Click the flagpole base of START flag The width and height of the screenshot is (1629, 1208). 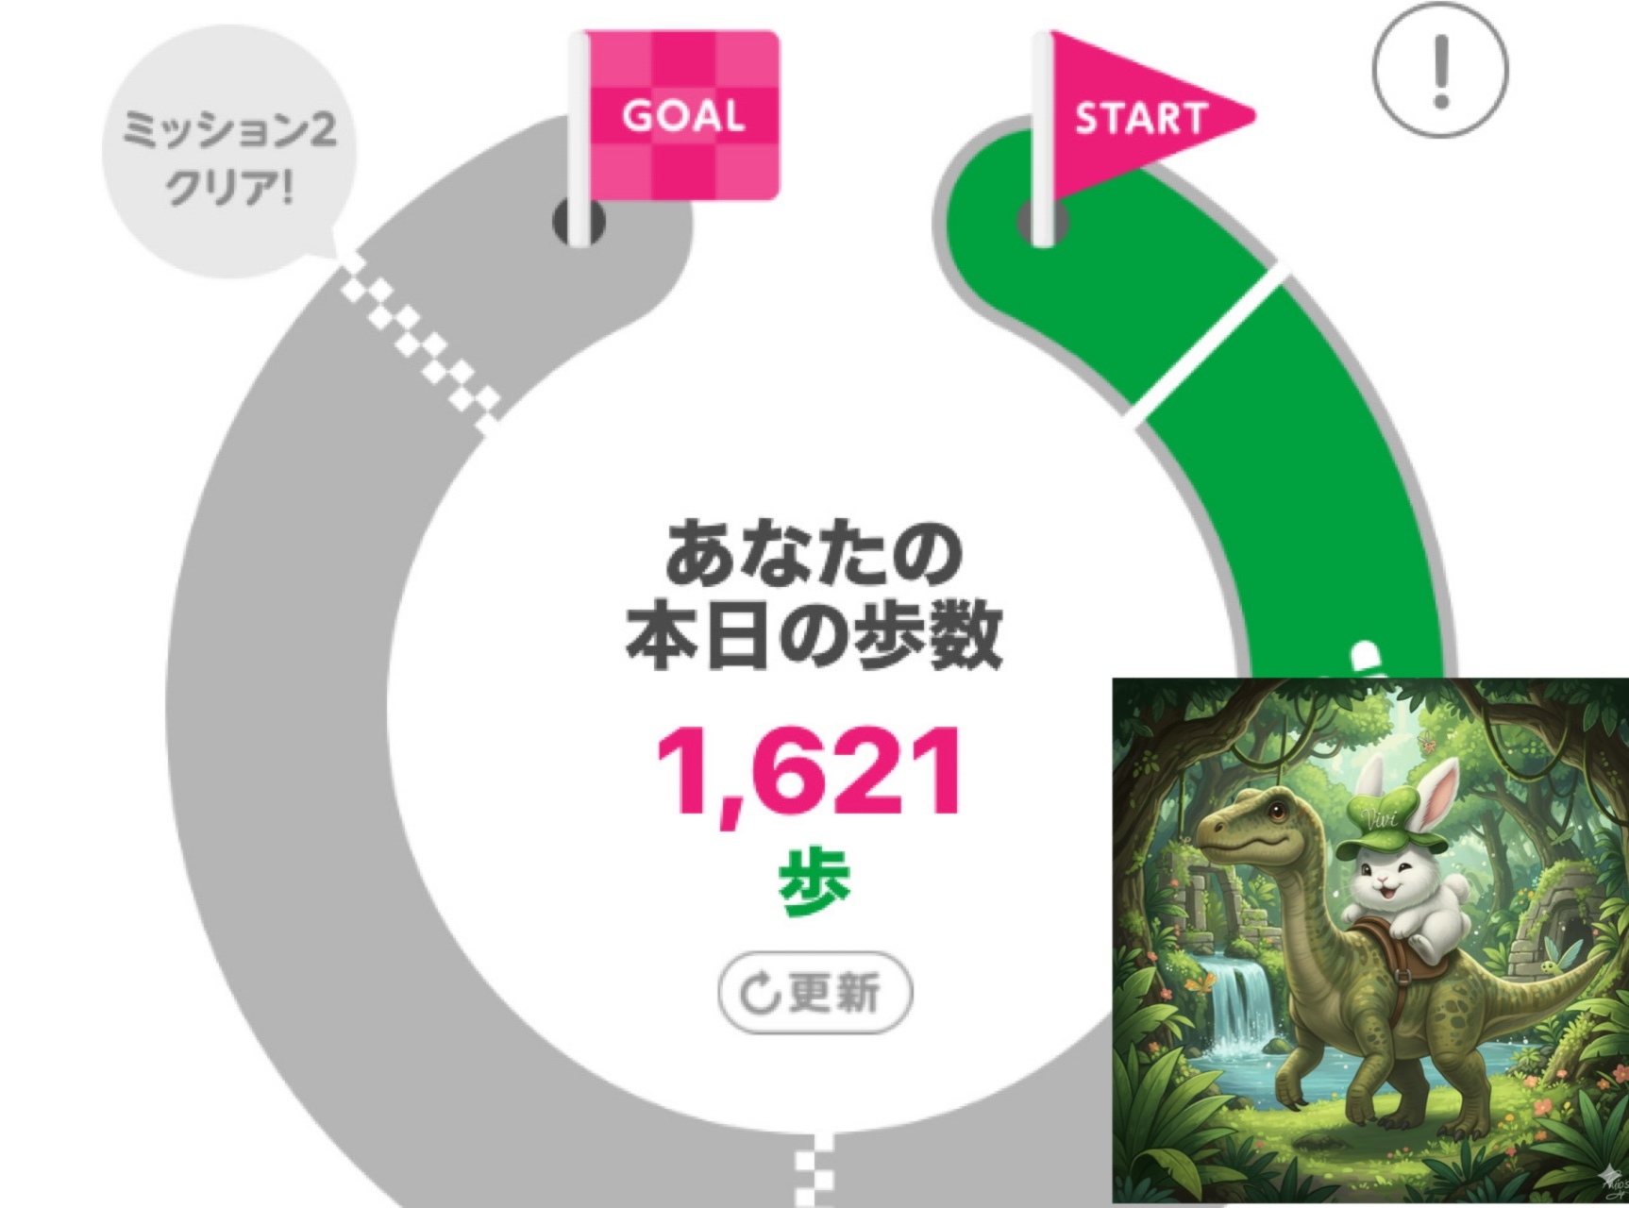point(1043,224)
